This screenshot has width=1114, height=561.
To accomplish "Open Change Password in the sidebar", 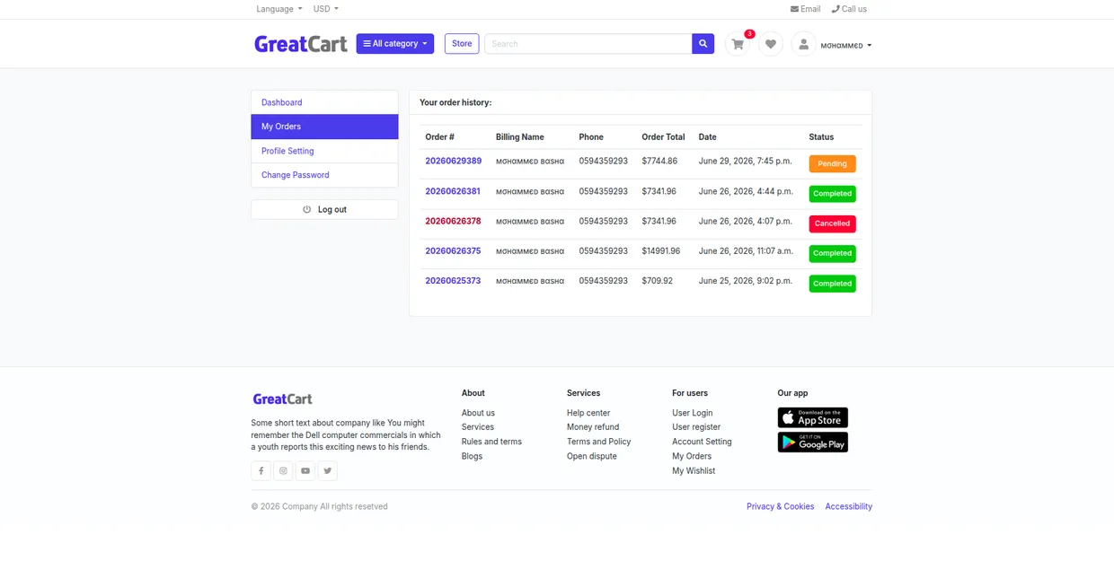I will click(324, 175).
